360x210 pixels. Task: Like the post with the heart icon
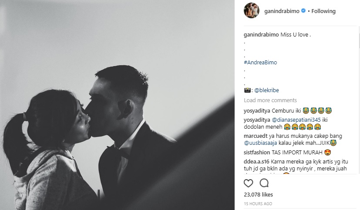click(248, 183)
